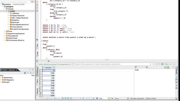This screenshot has width=180, height=101.
Task: Close the result tab in results pane
Action: [x=49, y=61]
